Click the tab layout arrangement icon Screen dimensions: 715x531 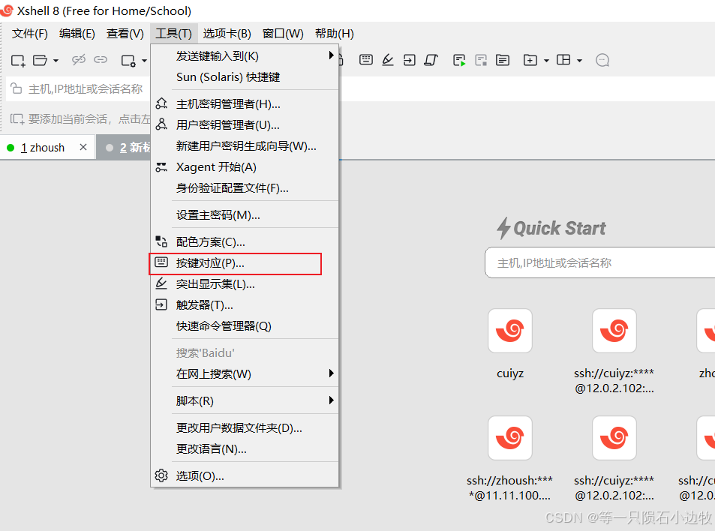563,60
